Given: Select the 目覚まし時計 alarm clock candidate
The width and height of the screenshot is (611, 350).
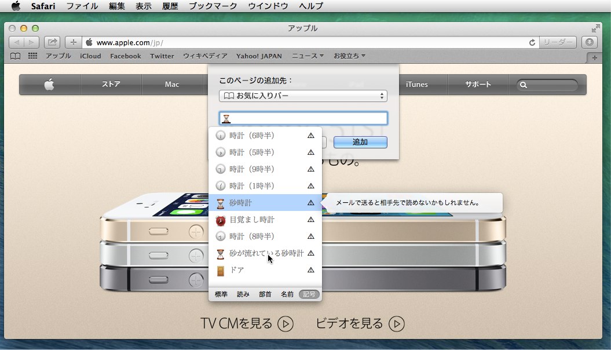Looking at the screenshot, I should pos(265,220).
